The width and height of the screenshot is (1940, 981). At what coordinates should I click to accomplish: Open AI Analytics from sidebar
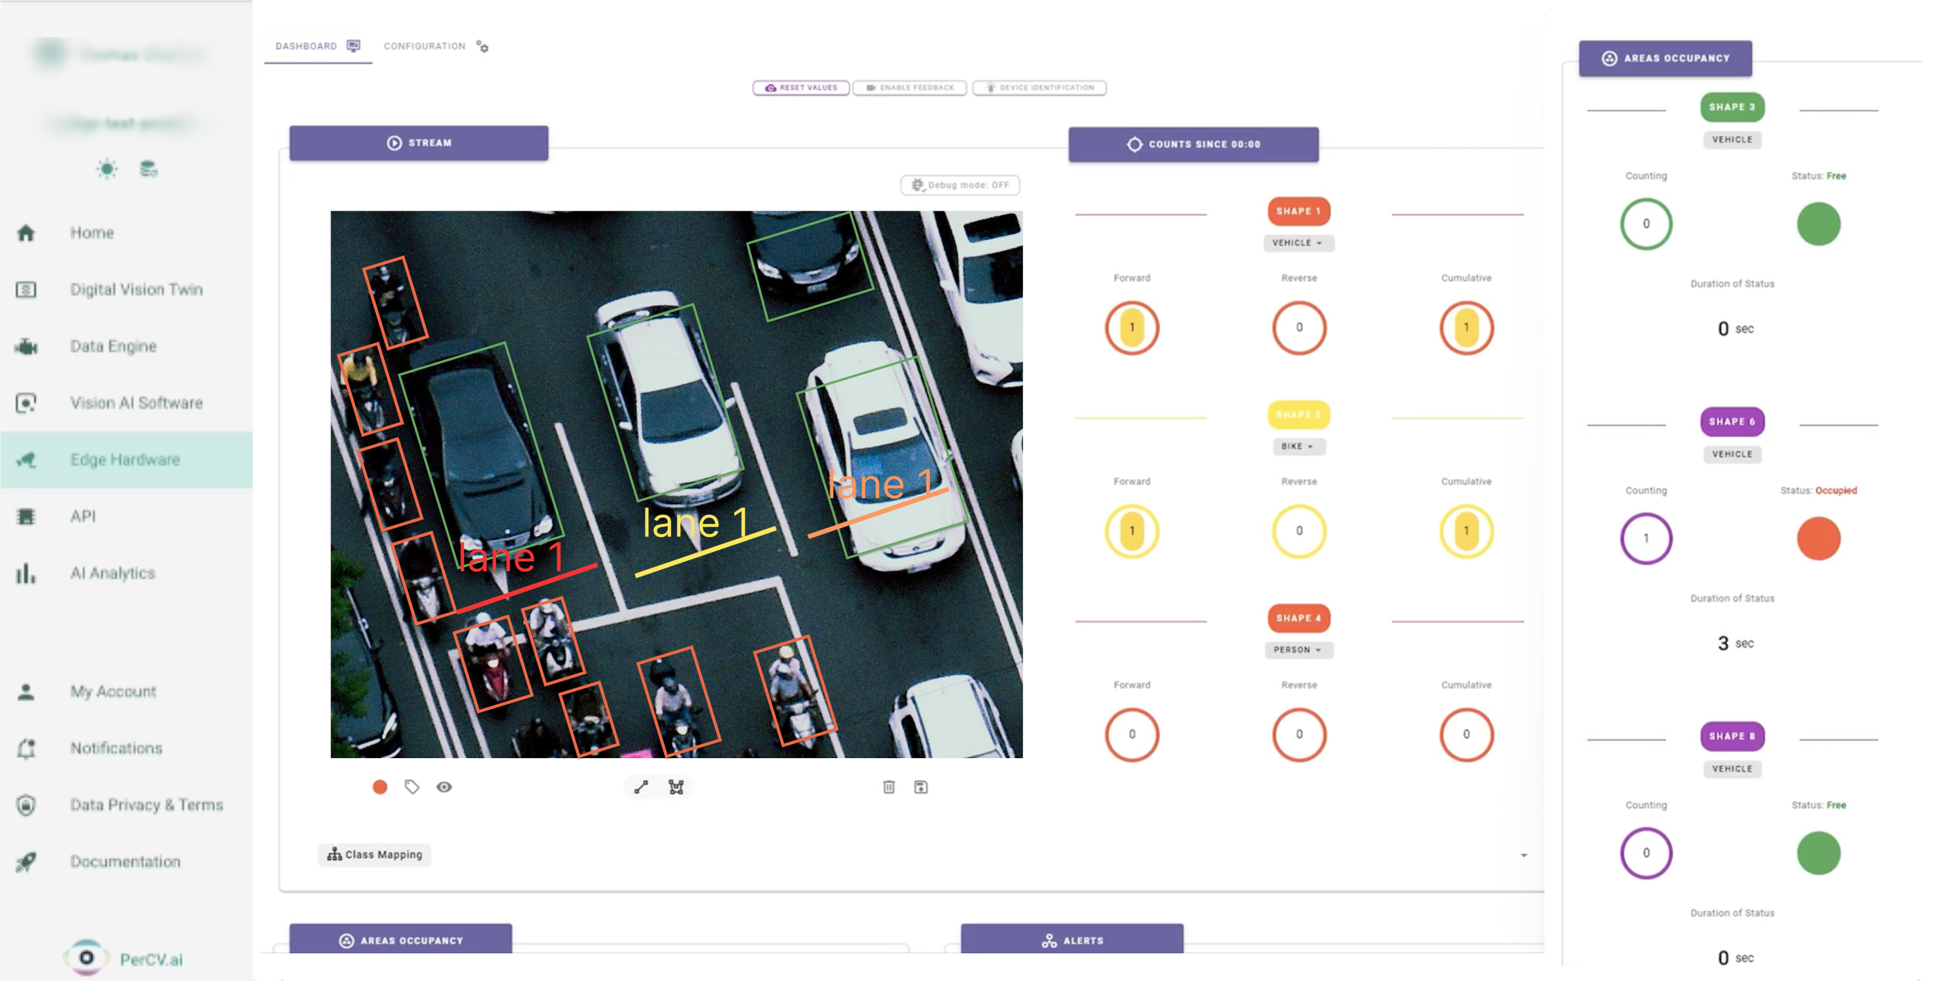pyautogui.click(x=113, y=573)
